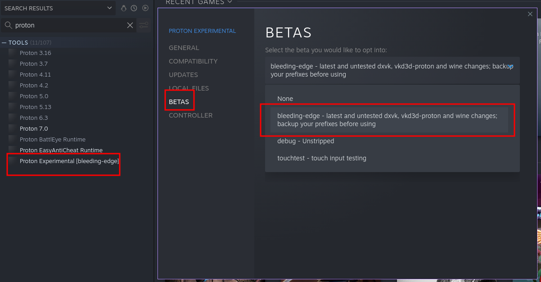The width and height of the screenshot is (541, 282).
Task: Open advanced filter sliders icon
Action: (144, 25)
